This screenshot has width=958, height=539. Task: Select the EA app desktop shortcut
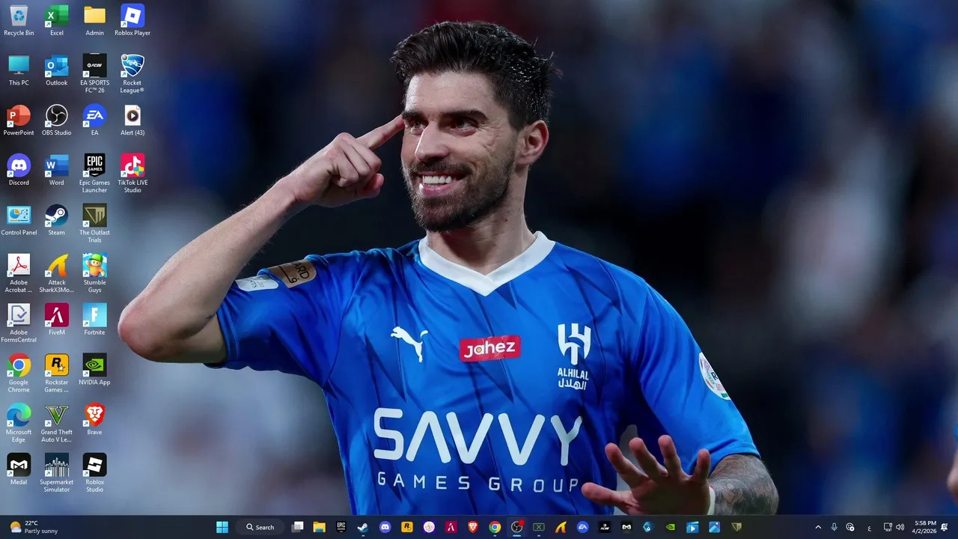[x=94, y=120]
